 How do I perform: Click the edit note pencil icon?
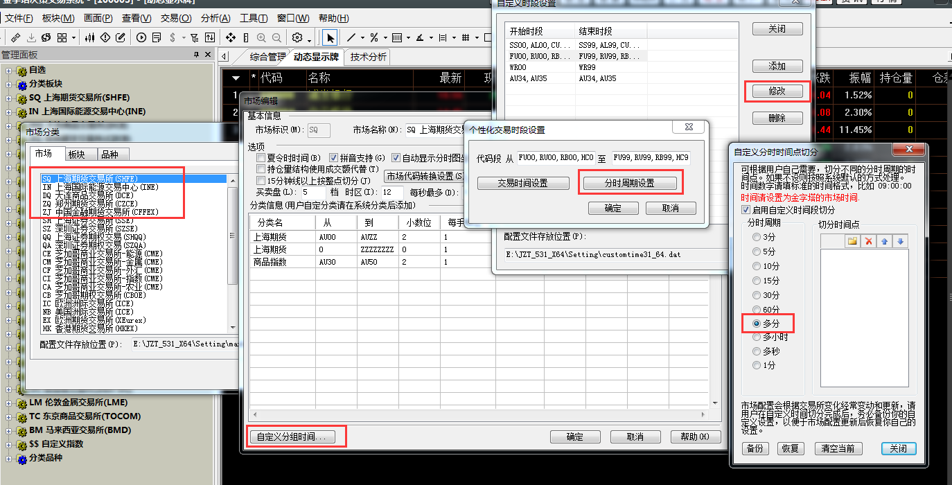(x=121, y=37)
